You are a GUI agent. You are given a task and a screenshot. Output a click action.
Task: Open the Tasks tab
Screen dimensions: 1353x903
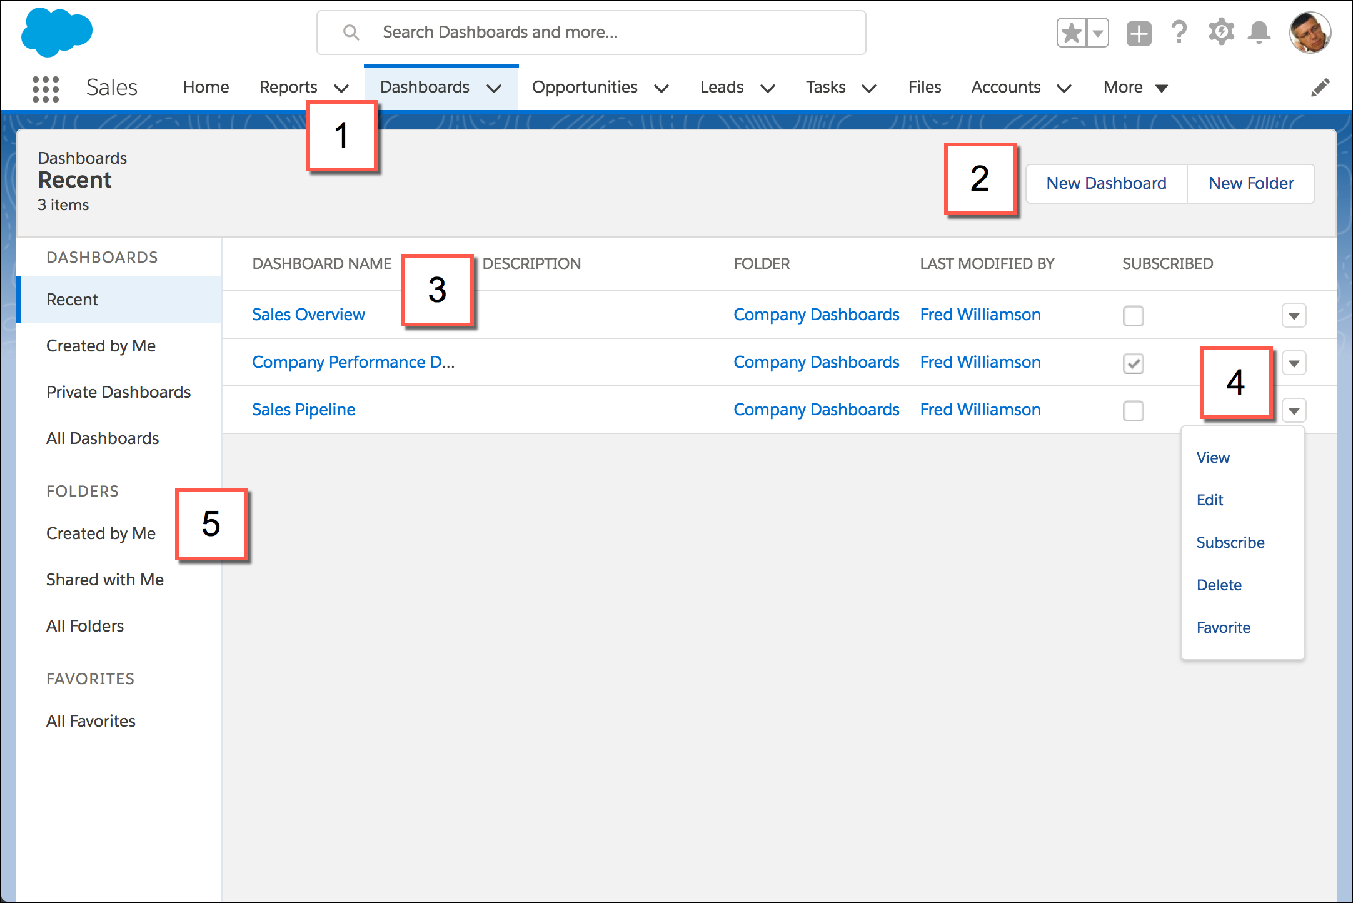click(825, 87)
